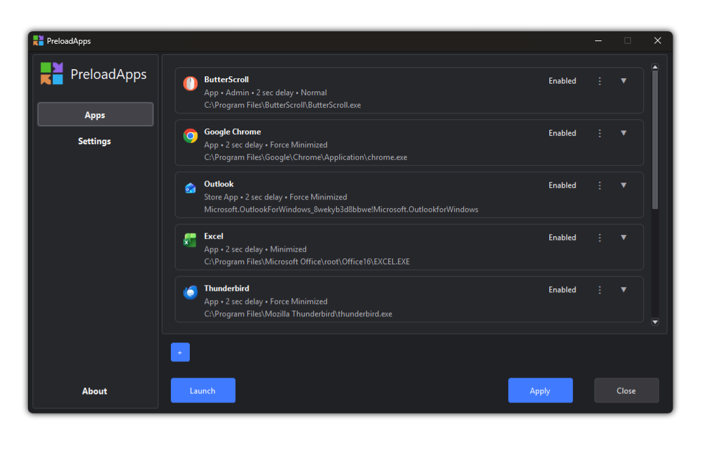Open the three-dot menu for Outlook

[x=600, y=186]
